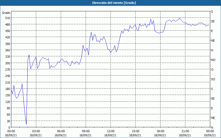This screenshot has width=221, height=138.
Task: Click the 19/09/21 date label
Action: (210, 135)
